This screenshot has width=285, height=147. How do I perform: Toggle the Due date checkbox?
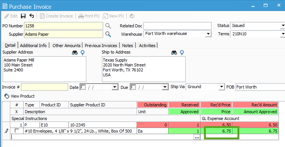coord(133,87)
